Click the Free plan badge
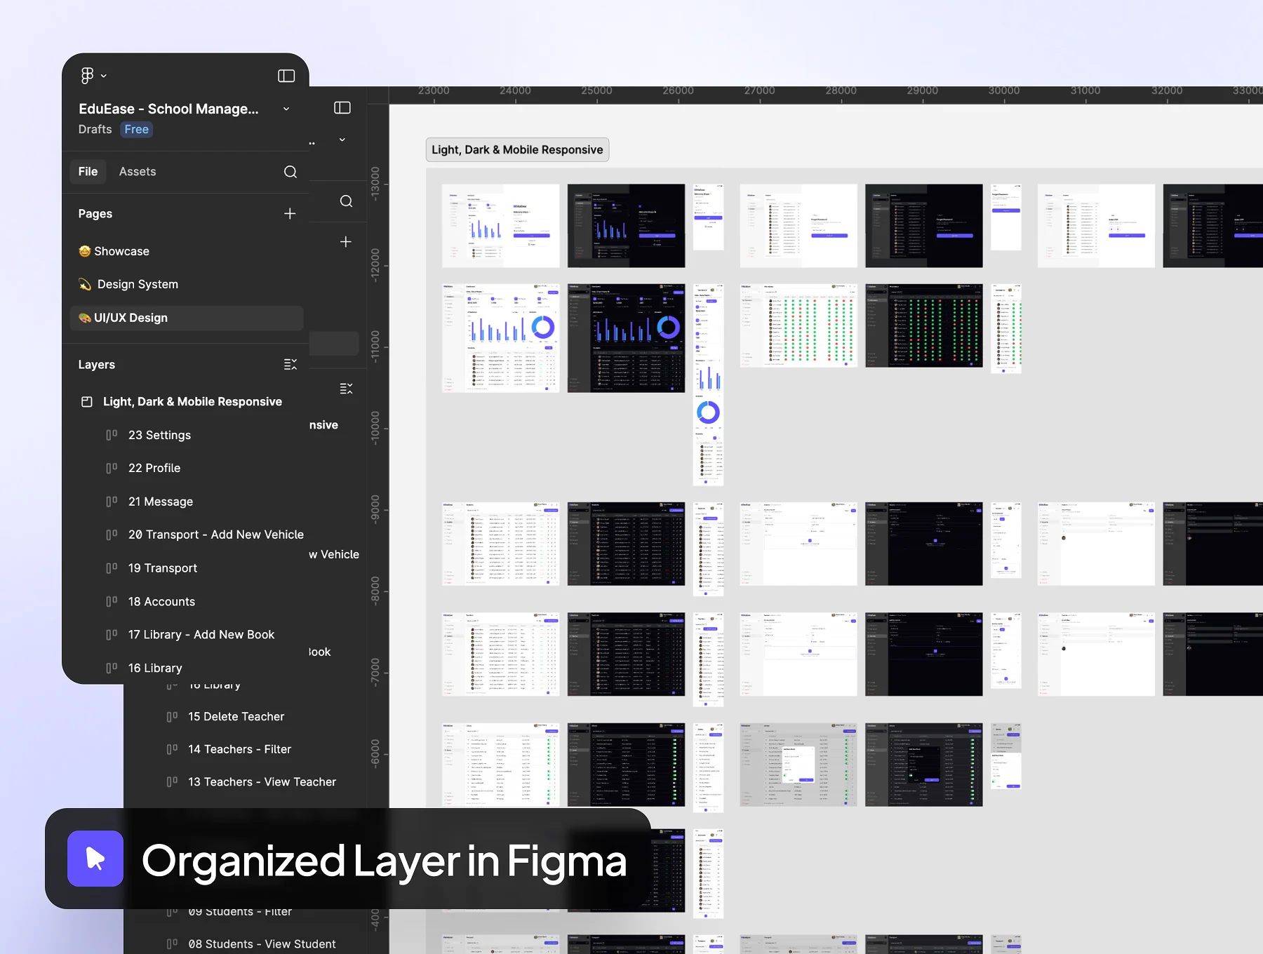The height and width of the screenshot is (954, 1263). pos(137,129)
